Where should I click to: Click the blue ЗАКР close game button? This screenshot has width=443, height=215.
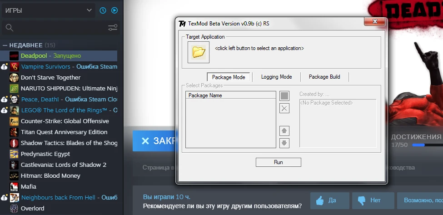pos(154,141)
